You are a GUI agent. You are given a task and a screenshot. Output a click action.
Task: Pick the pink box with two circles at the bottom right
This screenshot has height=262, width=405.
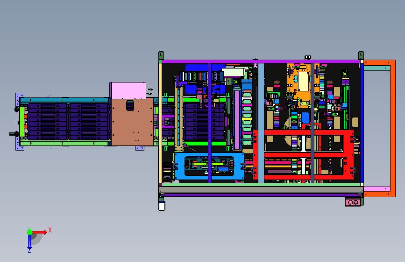tap(353, 202)
